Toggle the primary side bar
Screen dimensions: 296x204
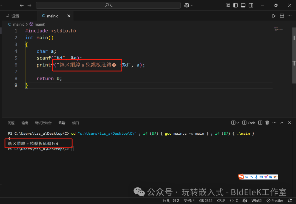(x=235, y=5)
